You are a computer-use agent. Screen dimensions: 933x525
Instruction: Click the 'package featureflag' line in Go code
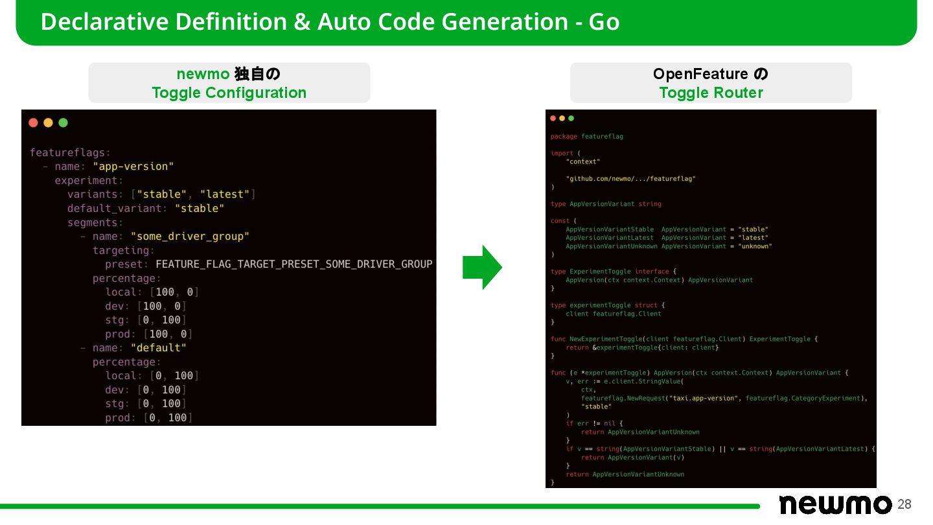[587, 137]
